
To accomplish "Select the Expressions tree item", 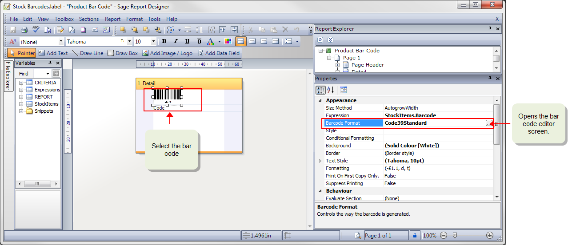I will click(x=47, y=90).
